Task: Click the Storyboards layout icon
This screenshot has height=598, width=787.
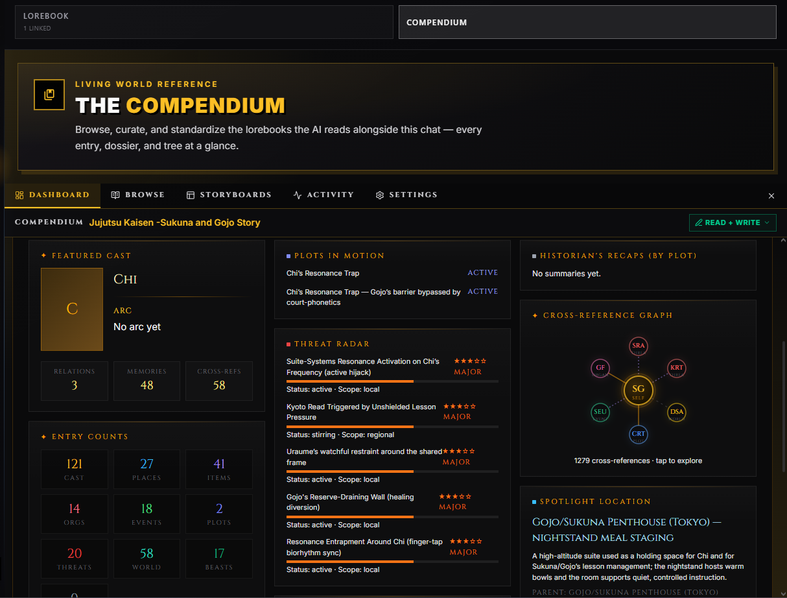Action: (191, 195)
